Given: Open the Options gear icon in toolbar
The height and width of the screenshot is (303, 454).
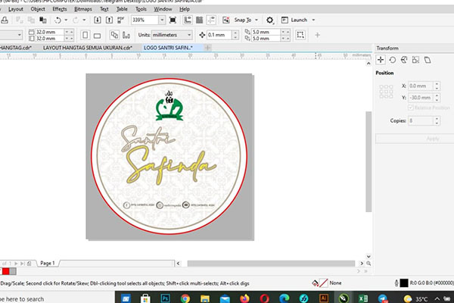Looking at the screenshot, I should (270, 20).
